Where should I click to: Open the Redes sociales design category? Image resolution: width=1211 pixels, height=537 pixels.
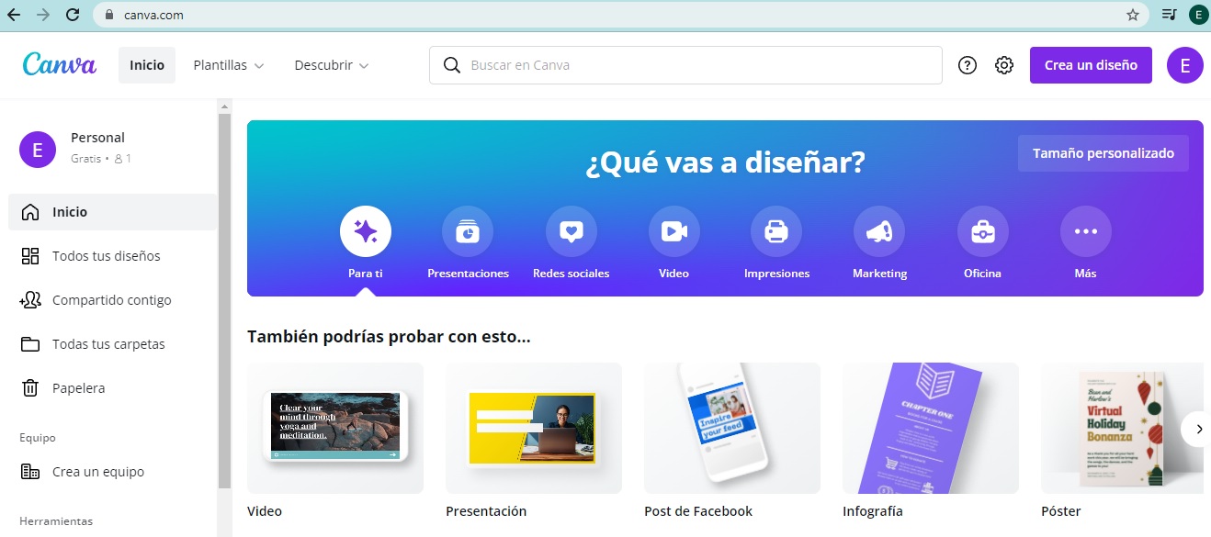pyautogui.click(x=571, y=230)
